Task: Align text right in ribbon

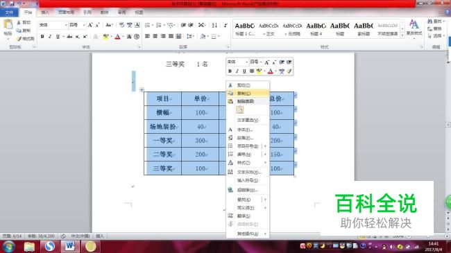Action: coord(163,37)
